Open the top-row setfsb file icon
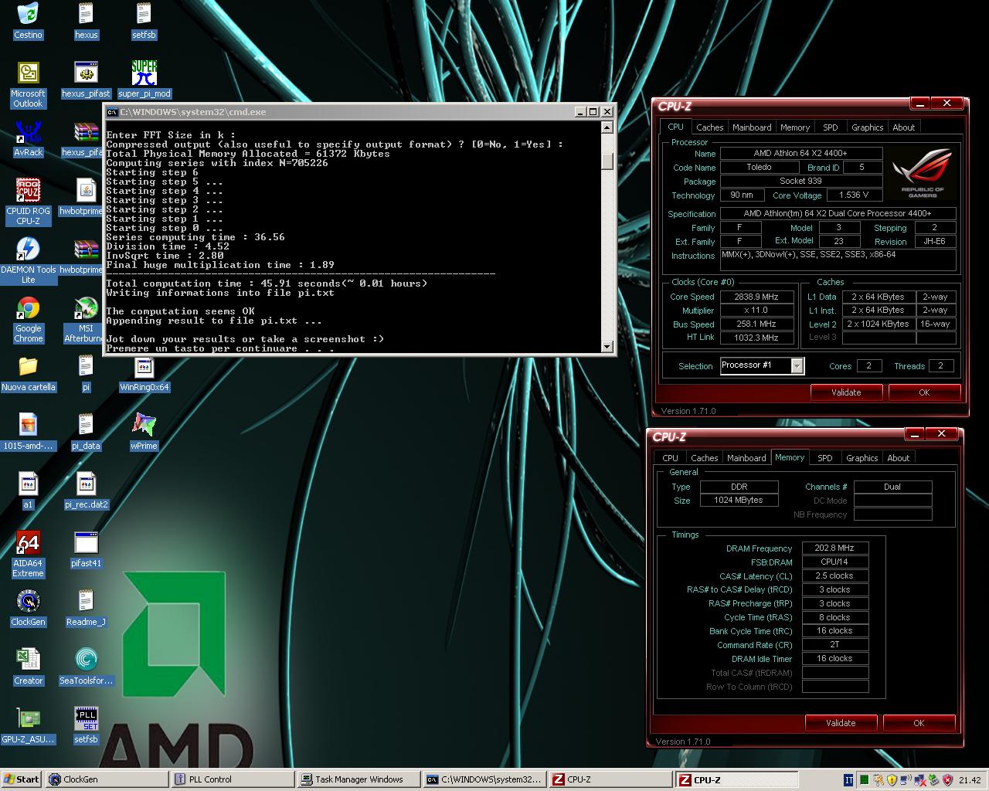Viewport: 989px width, 791px height. (x=144, y=21)
